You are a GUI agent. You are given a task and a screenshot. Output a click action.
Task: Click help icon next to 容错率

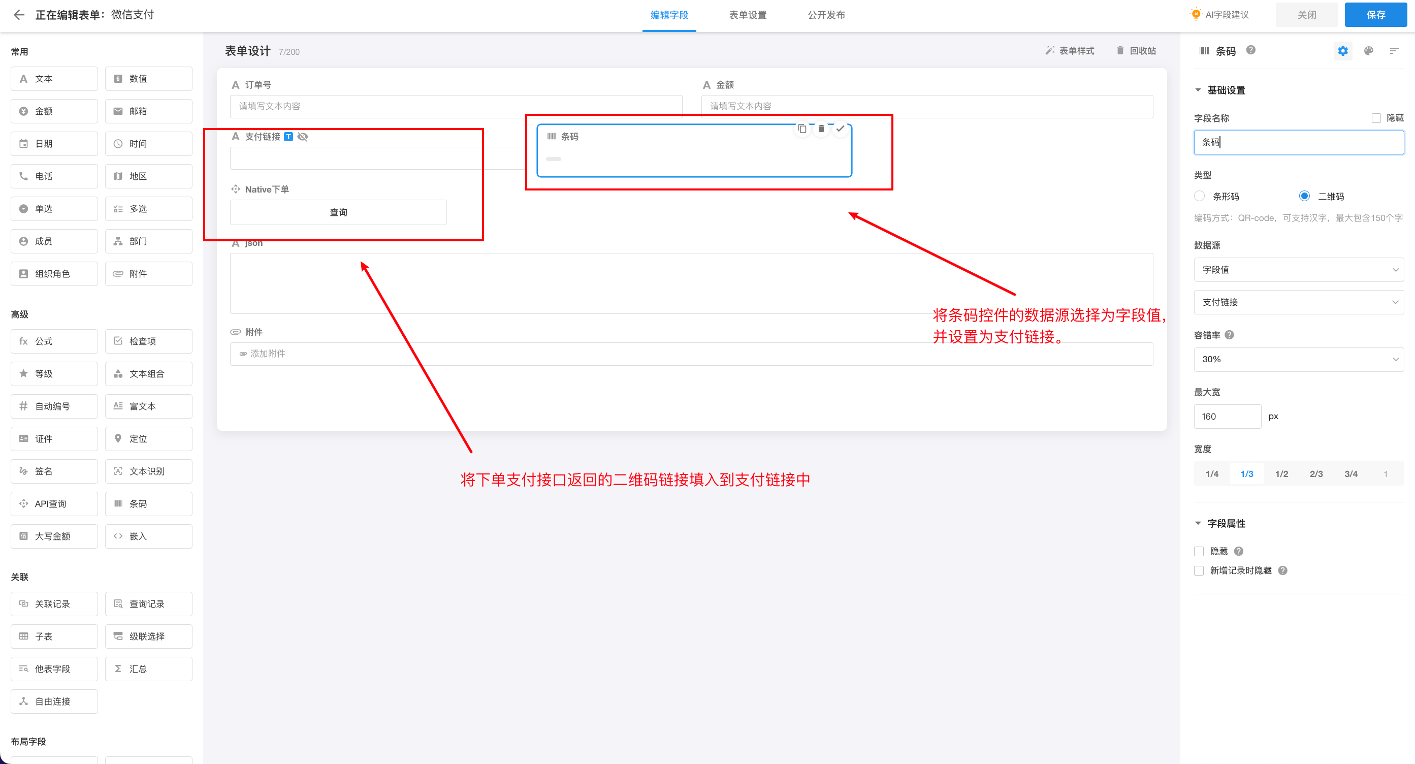[1229, 335]
